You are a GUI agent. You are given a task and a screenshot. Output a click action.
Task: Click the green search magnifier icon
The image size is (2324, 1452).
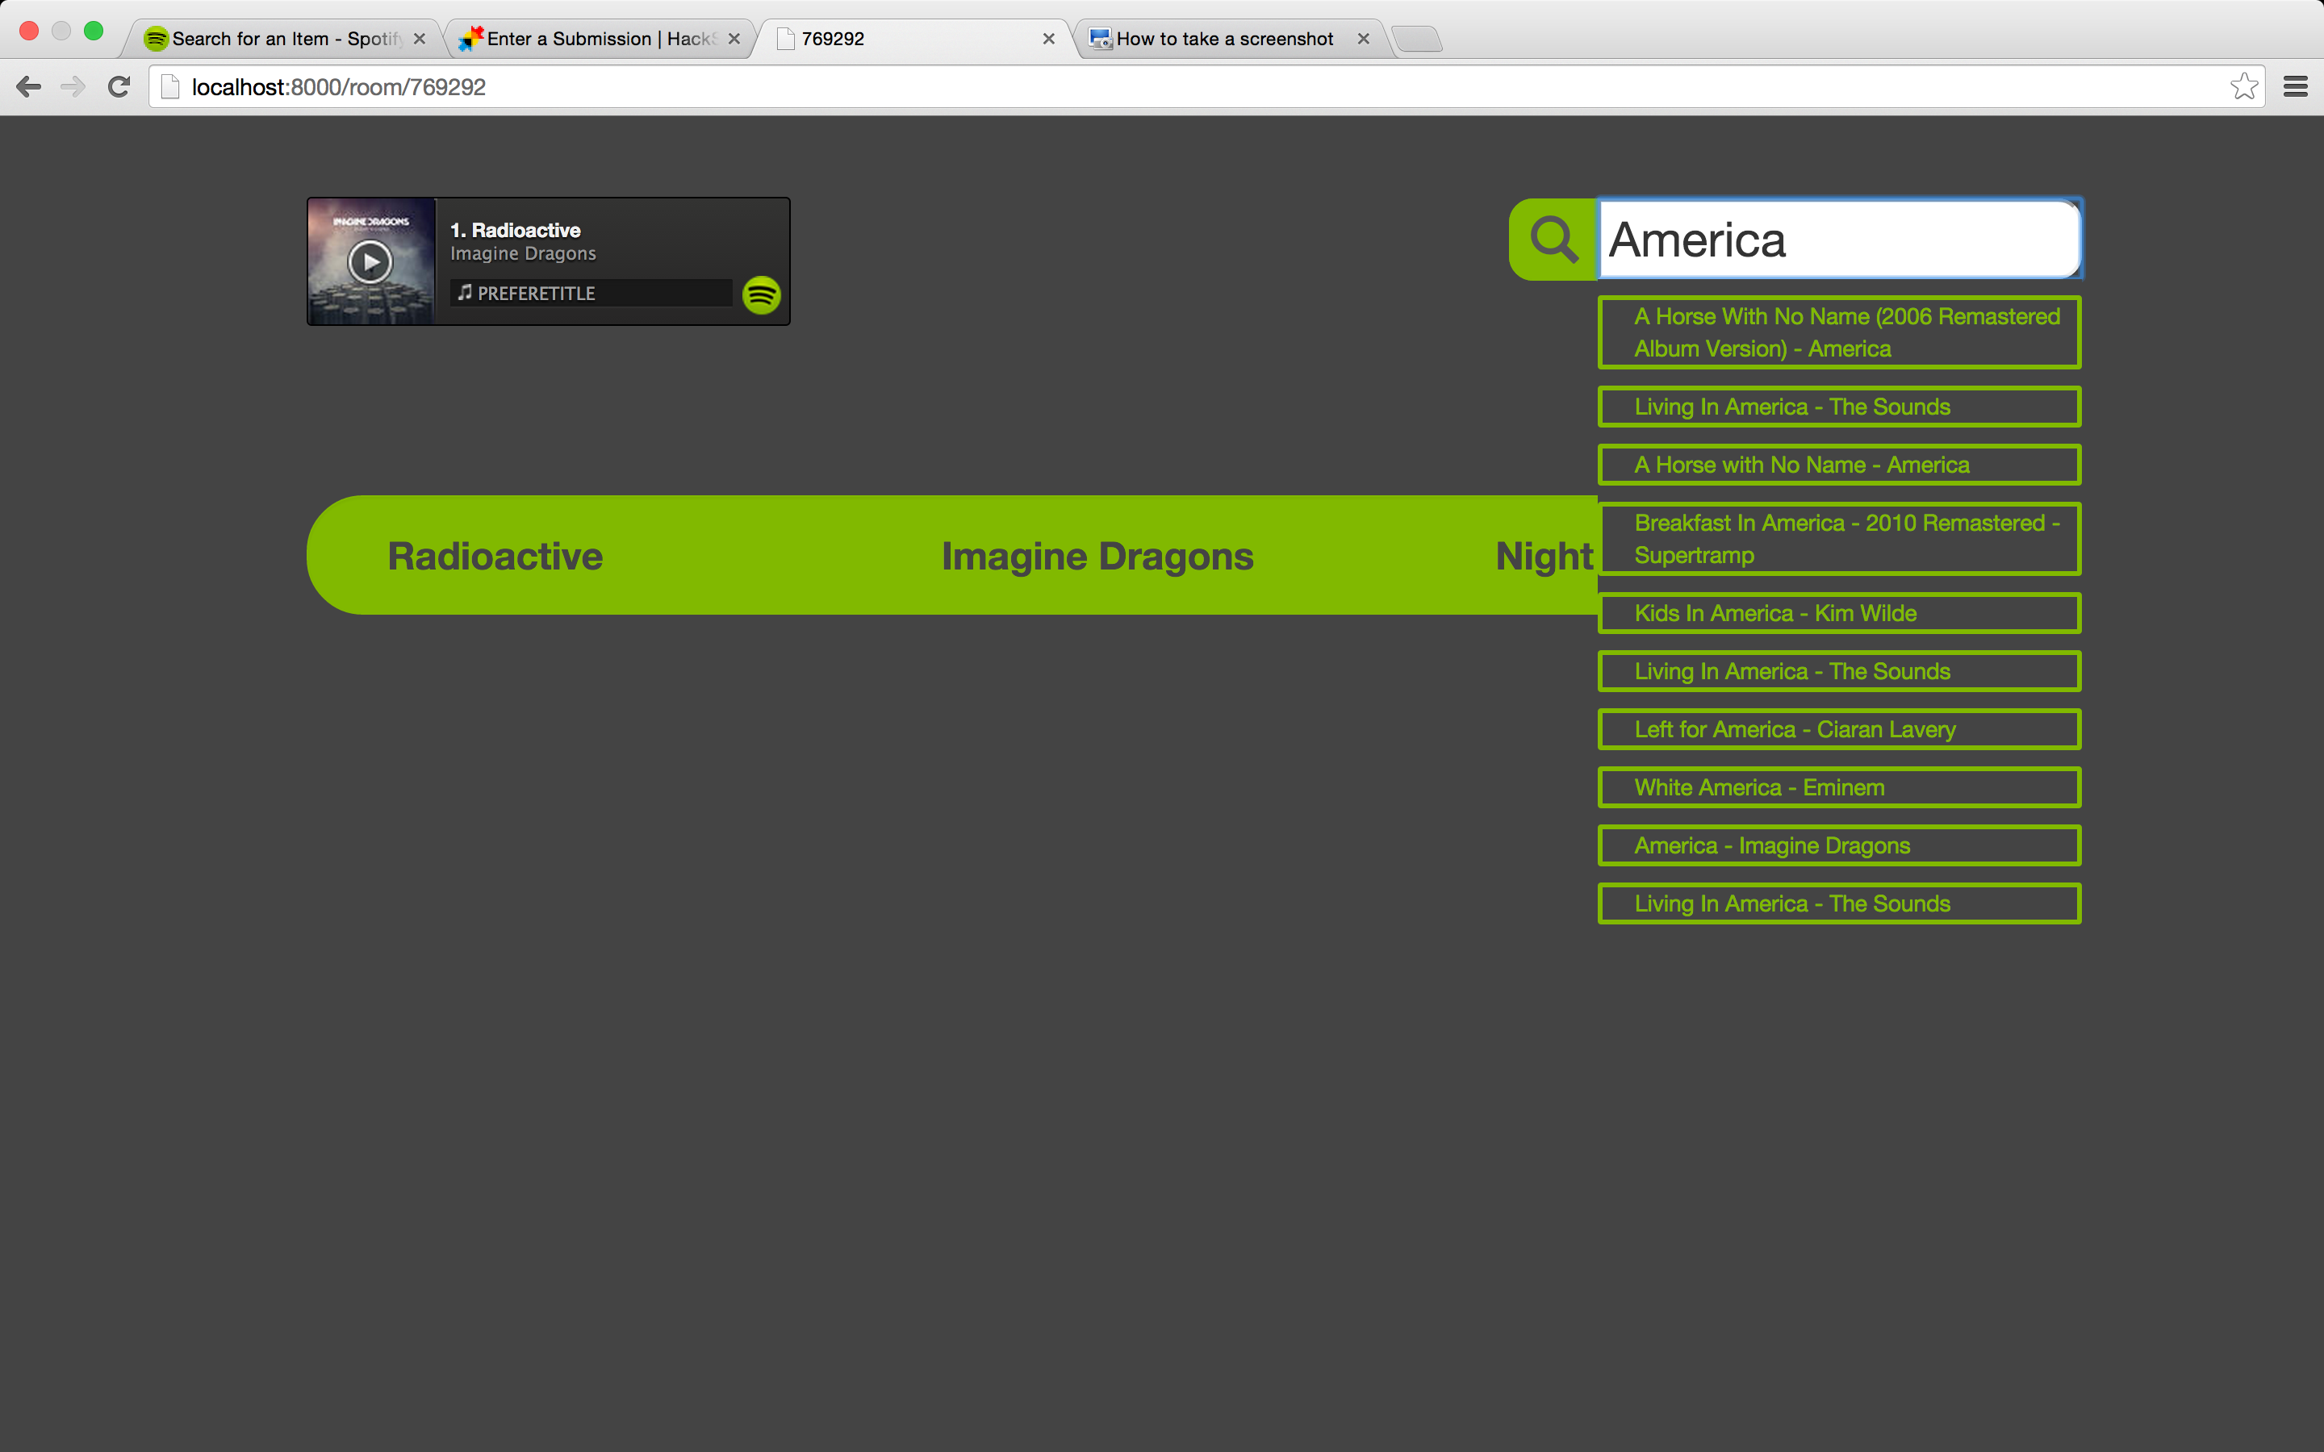coord(1553,239)
